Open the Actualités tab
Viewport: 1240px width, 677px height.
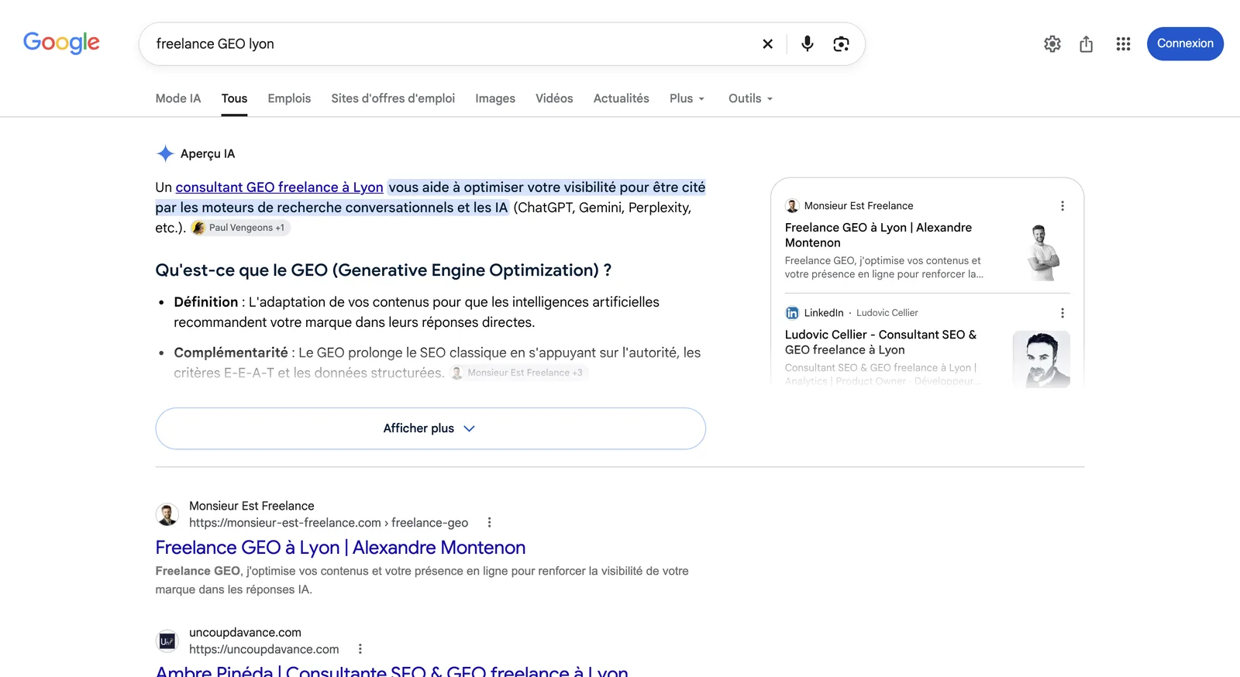(x=621, y=98)
